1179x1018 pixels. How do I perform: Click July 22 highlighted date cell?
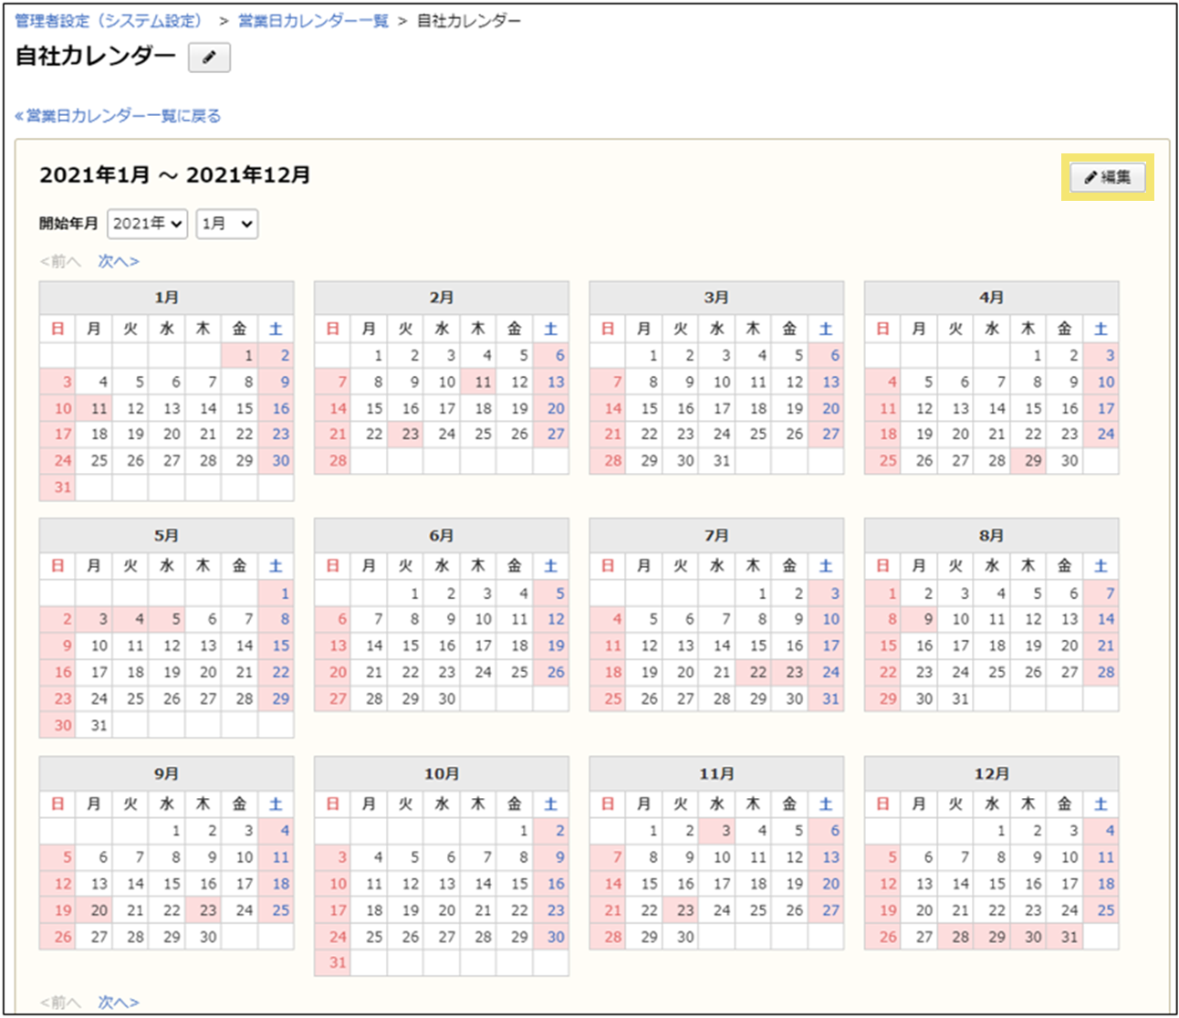754,673
